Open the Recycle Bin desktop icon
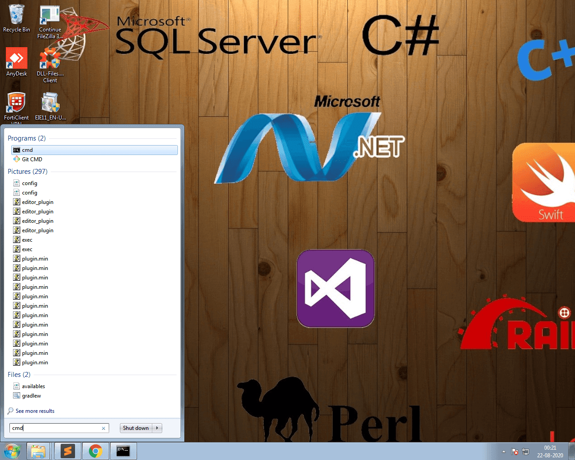 [x=17, y=19]
